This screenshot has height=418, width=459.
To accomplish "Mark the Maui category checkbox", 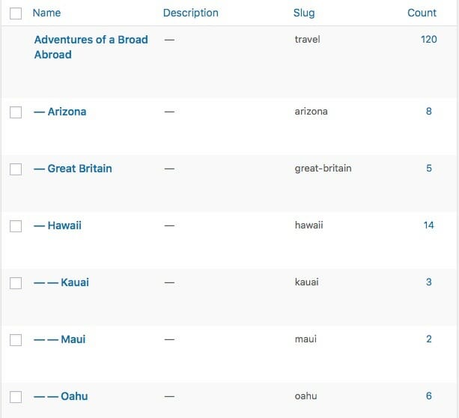I will 16,340.
